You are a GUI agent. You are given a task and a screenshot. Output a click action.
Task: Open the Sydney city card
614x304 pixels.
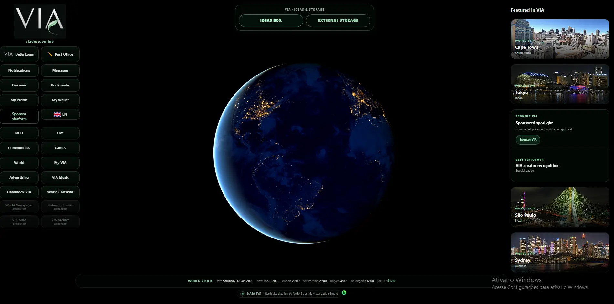(x=560, y=252)
